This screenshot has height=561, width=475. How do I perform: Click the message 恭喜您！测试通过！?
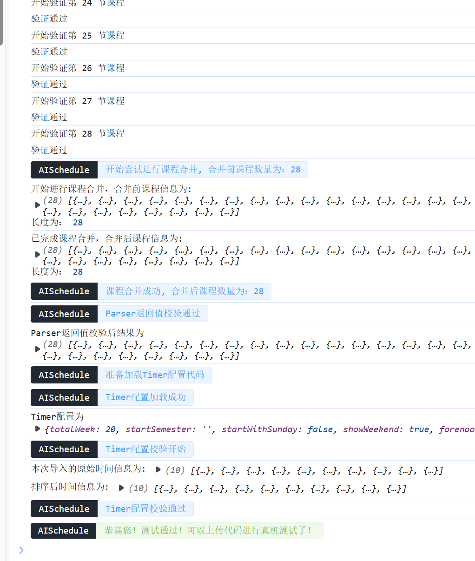(209, 530)
